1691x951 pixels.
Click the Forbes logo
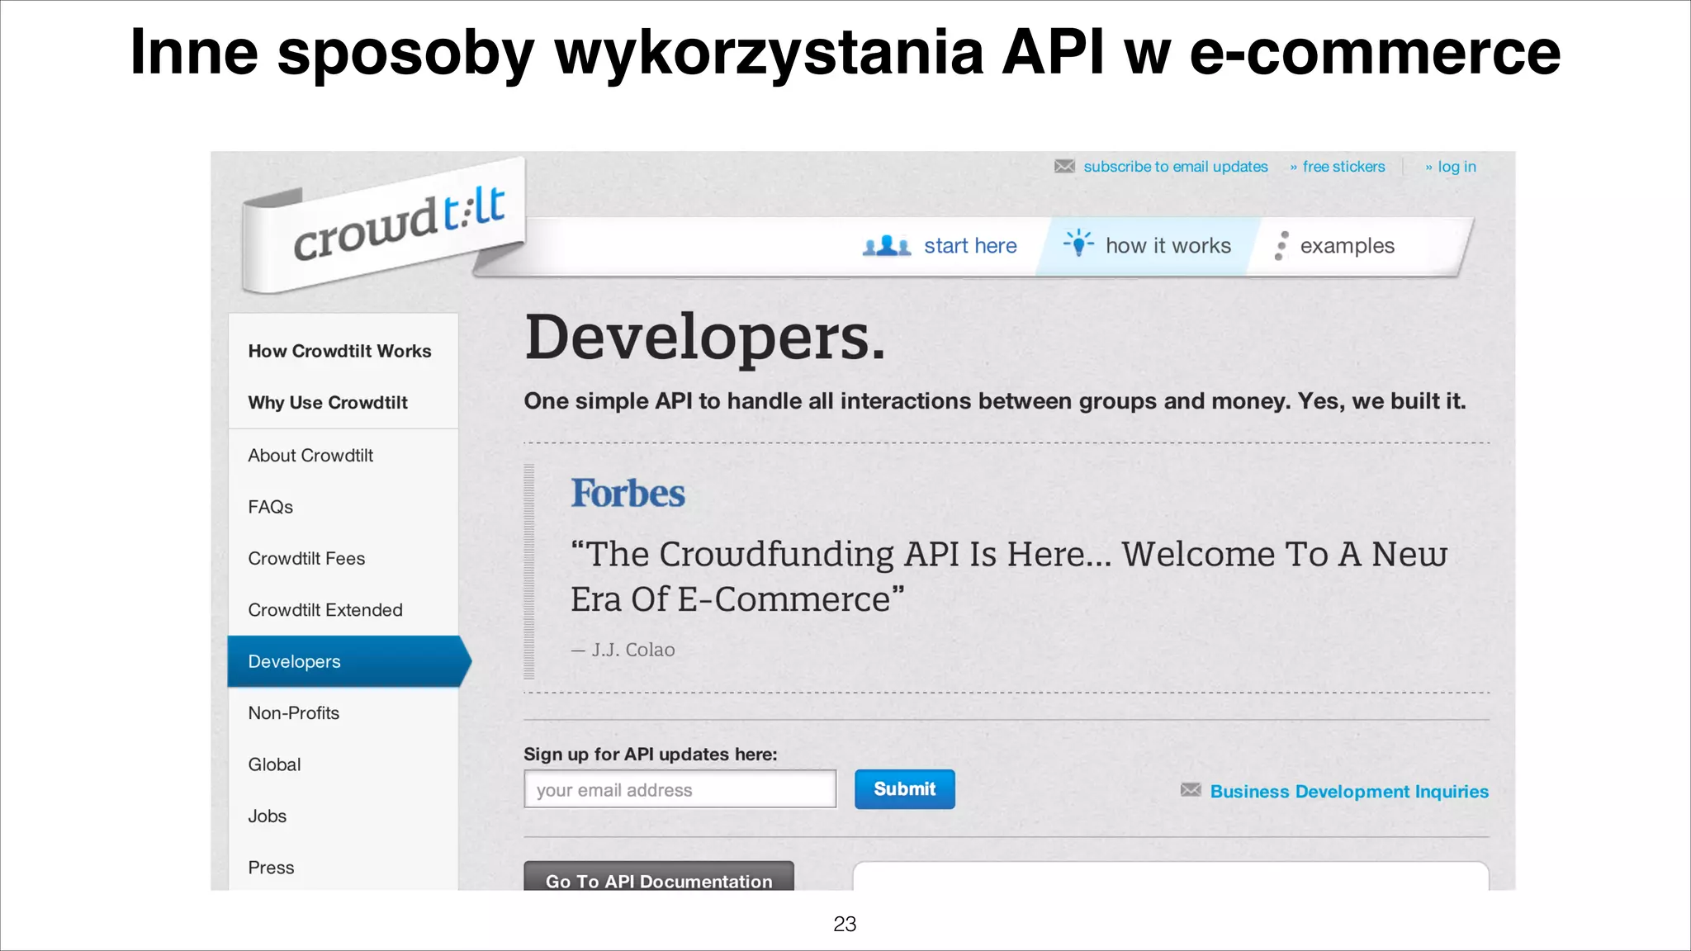(x=628, y=493)
